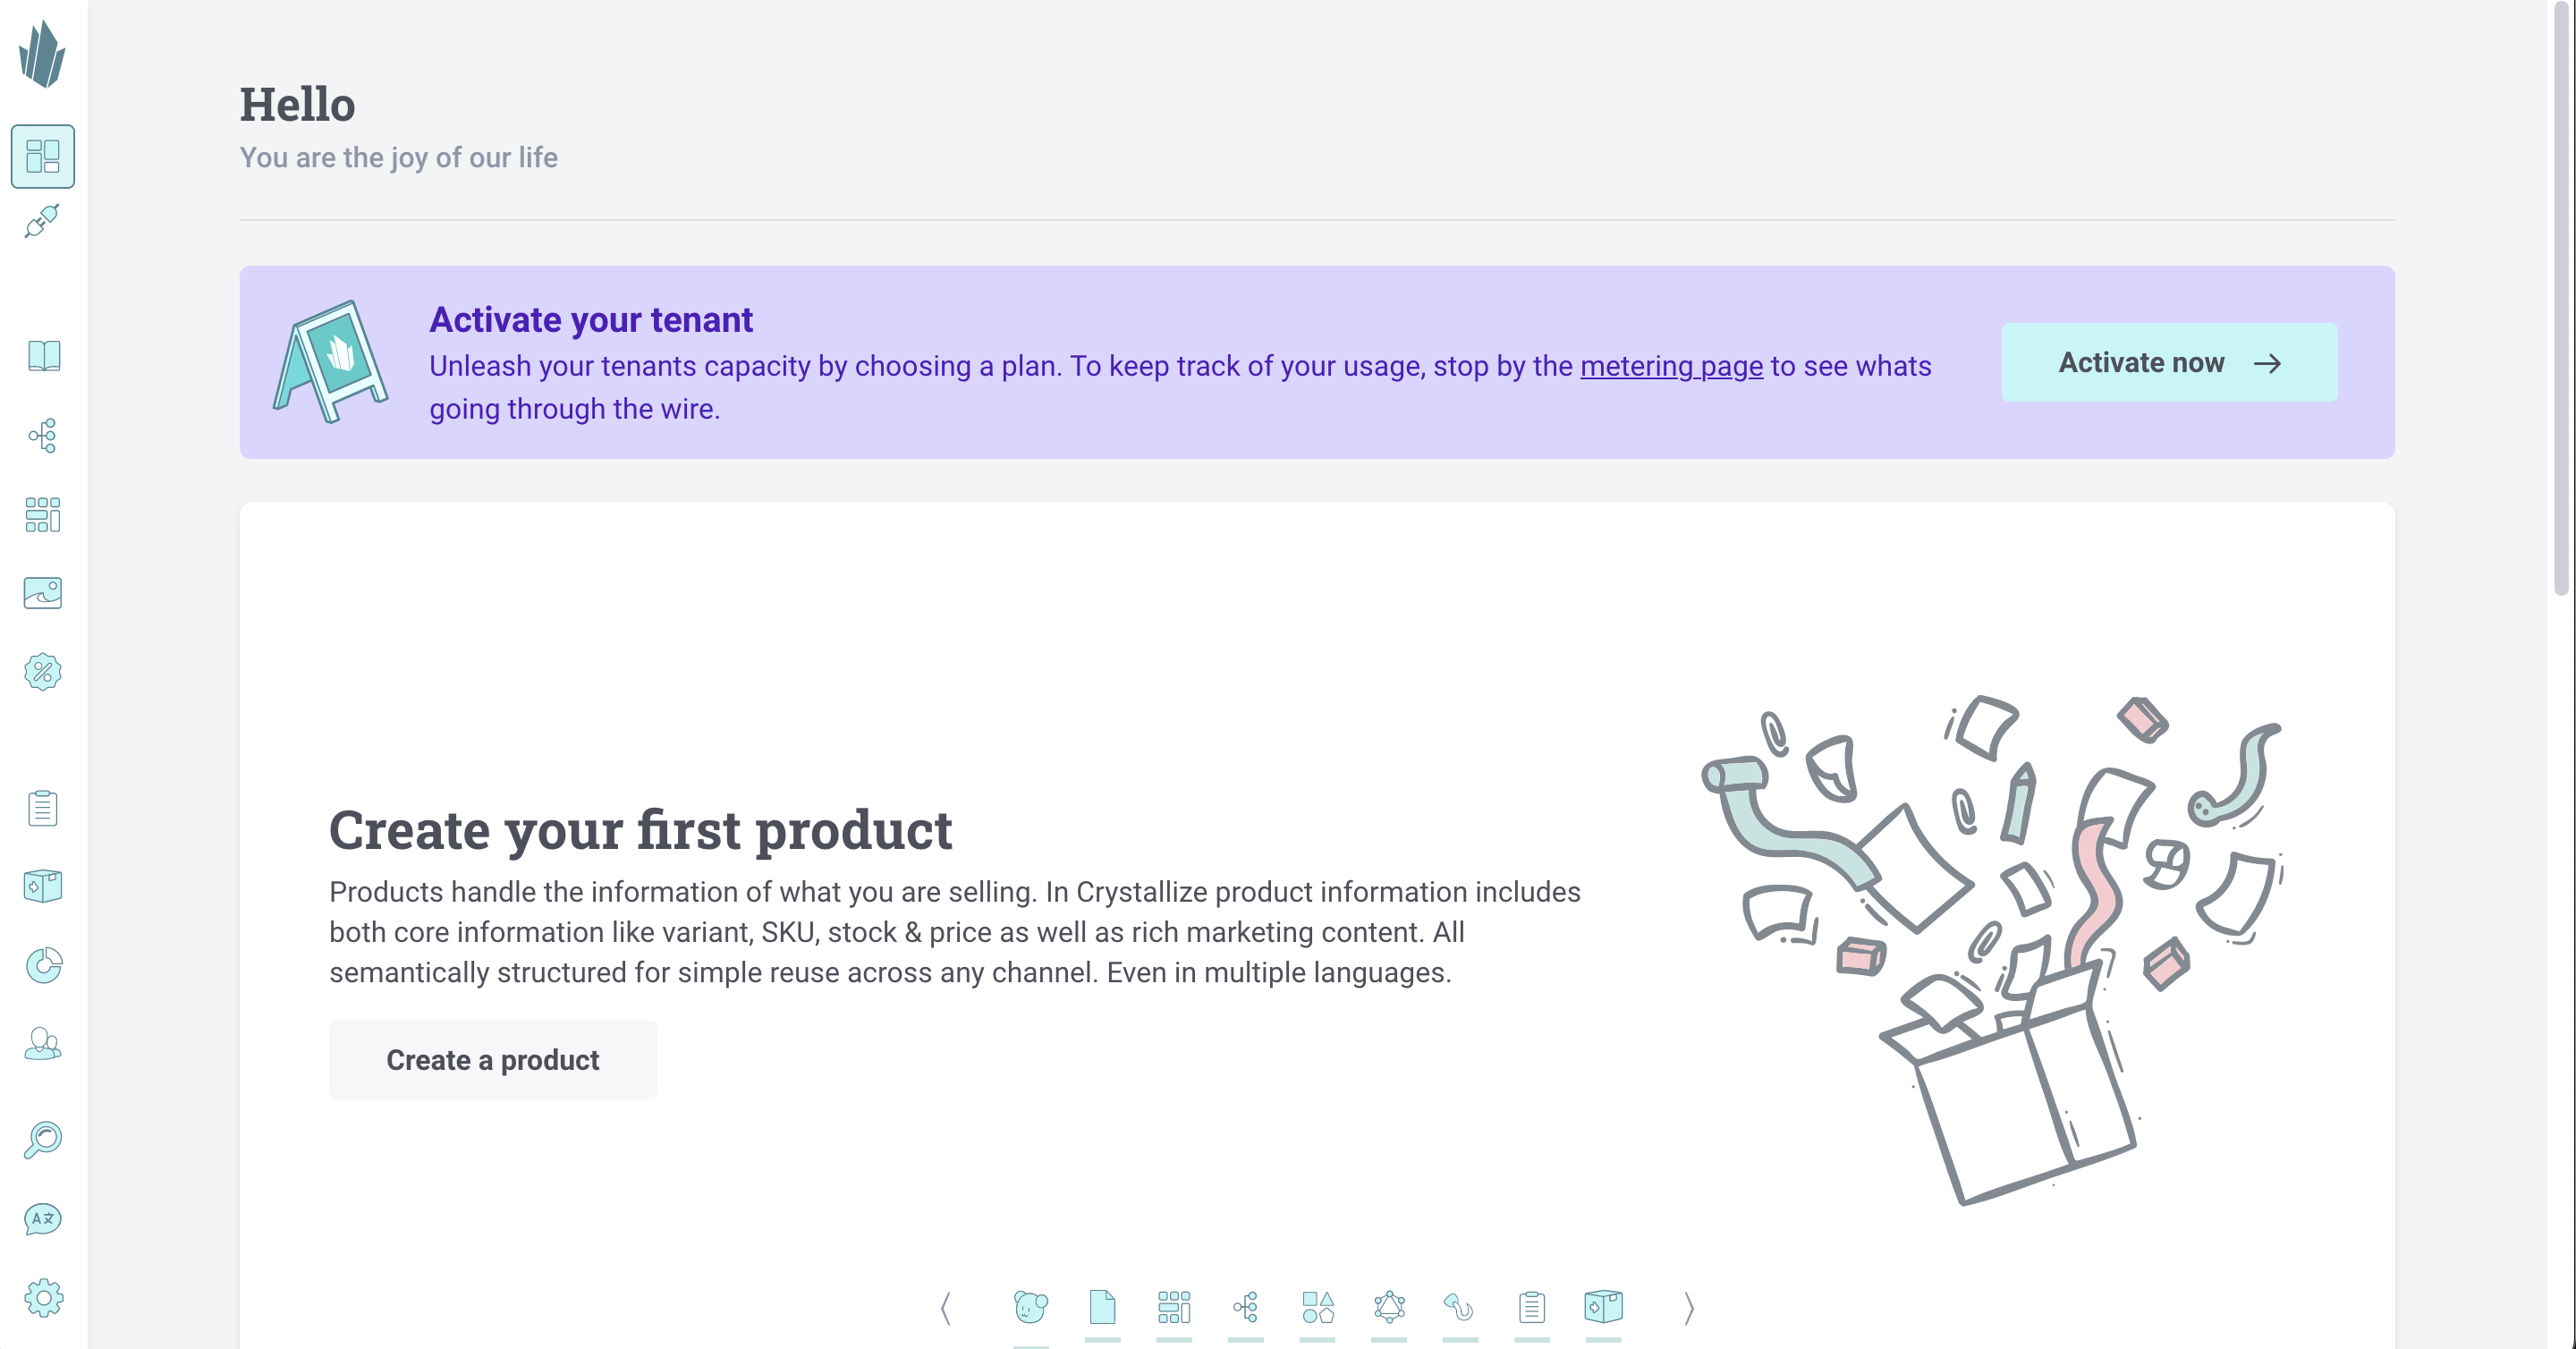Select the image/media panel icon

tap(43, 593)
